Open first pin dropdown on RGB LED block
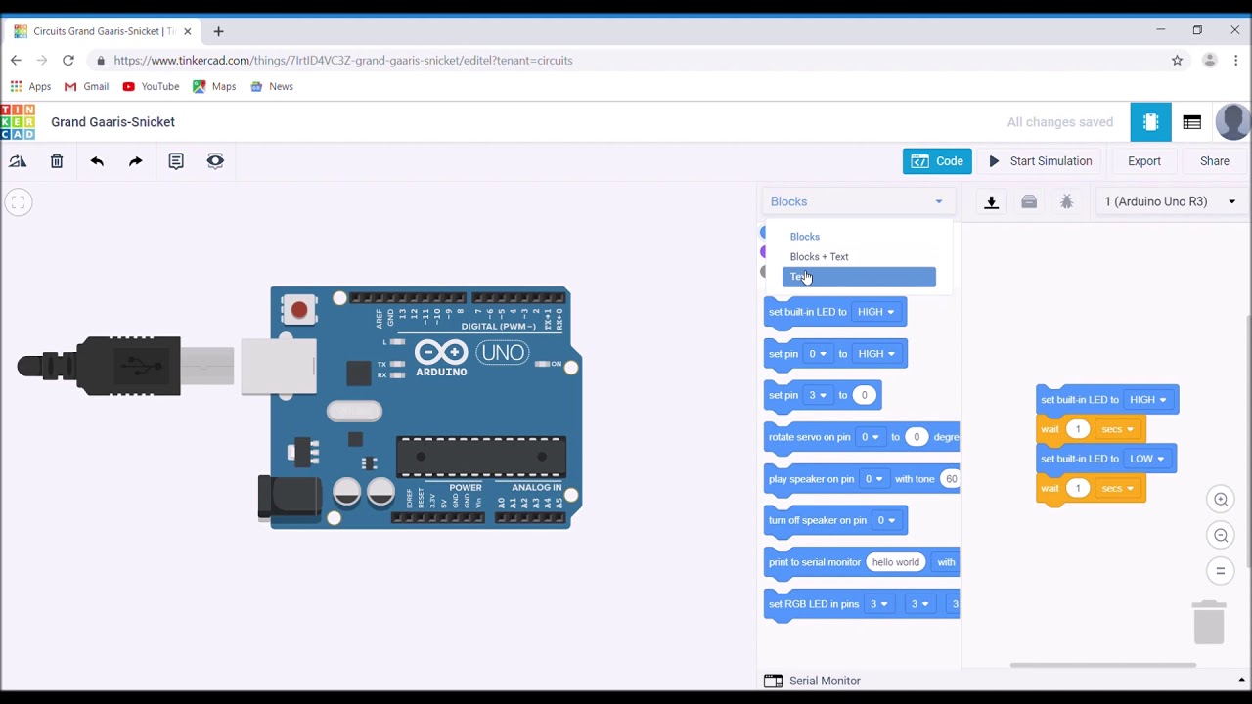The width and height of the screenshot is (1252, 704). [x=878, y=604]
